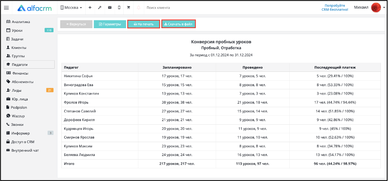The width and height of the screenshot is (388, 181).
Task: Open Аналитика in the sidebar
Action: pos(18,22)
